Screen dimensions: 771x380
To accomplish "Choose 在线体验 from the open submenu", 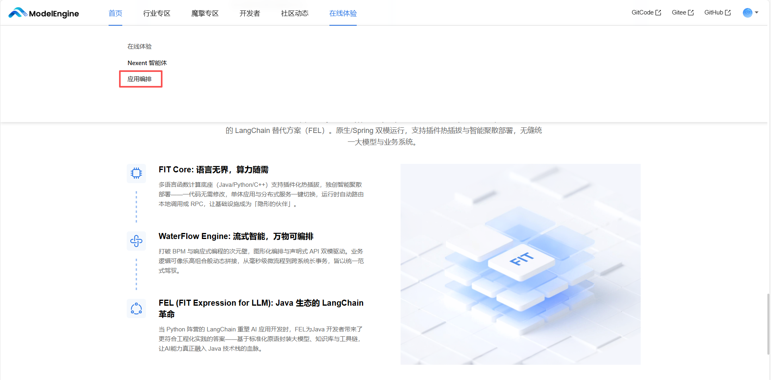I will pos(140,46).
